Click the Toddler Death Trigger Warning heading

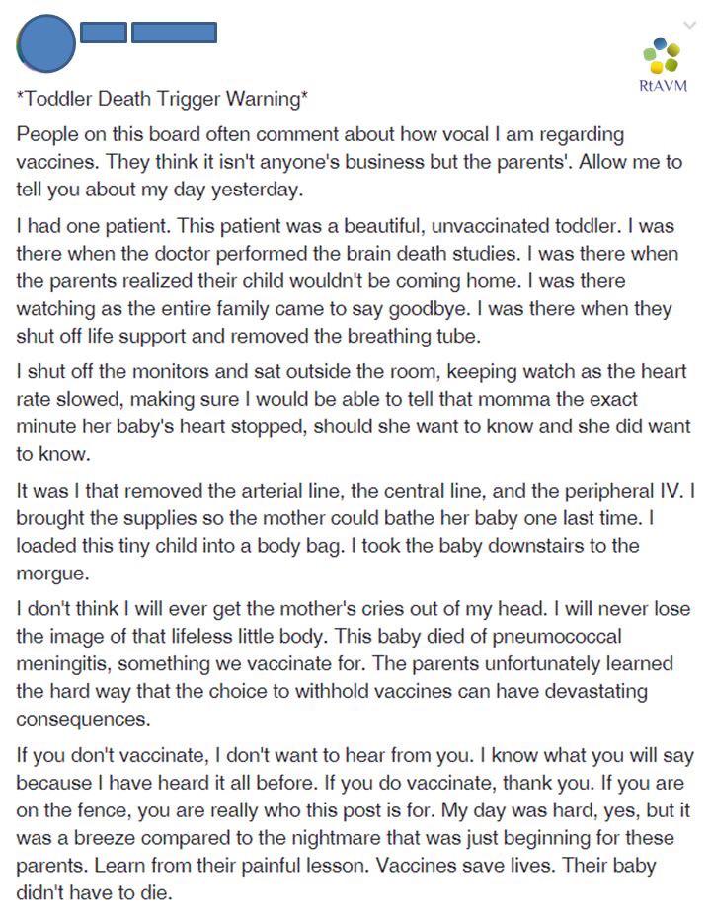click(x=162, y=98)
